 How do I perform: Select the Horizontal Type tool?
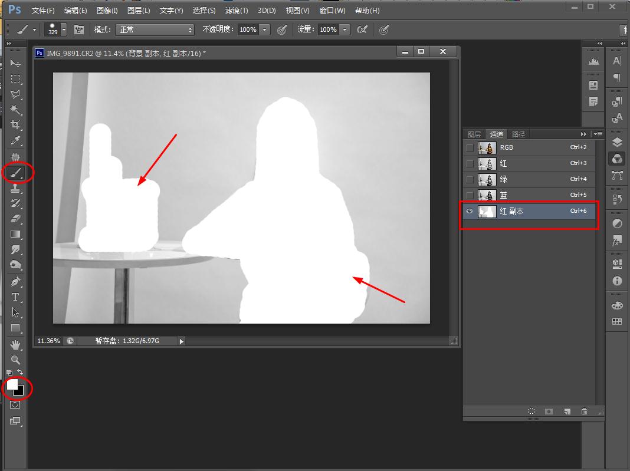[x=16, y=297]
